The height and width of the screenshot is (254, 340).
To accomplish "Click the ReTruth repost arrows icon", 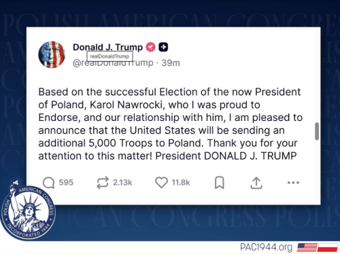I will [x=103, y=183].
